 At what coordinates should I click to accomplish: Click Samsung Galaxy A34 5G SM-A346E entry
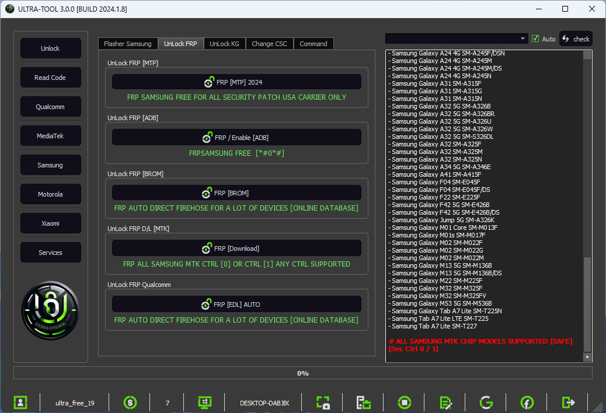[x=440, y=167]
